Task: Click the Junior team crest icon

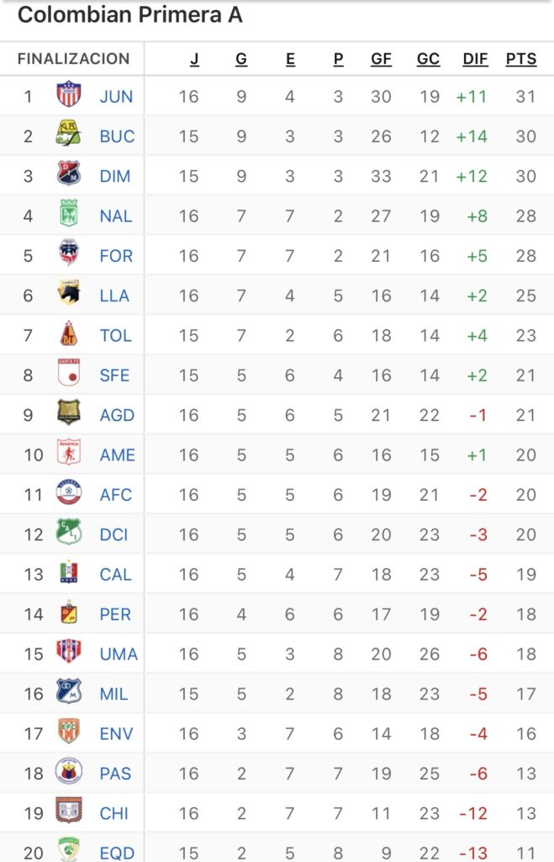Action: pos(68,95)
